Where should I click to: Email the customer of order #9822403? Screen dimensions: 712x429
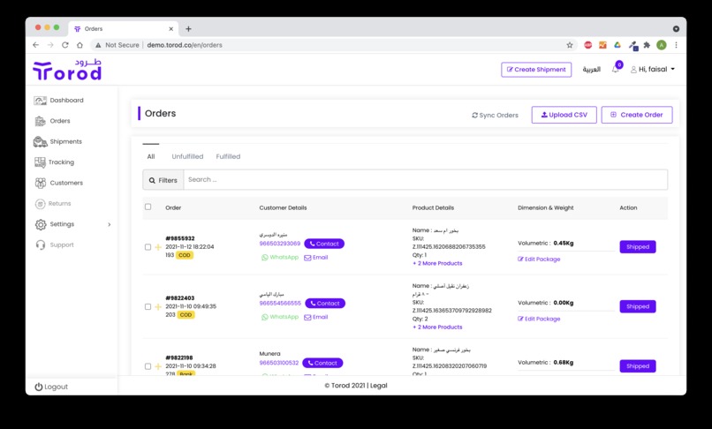[316, 317]
